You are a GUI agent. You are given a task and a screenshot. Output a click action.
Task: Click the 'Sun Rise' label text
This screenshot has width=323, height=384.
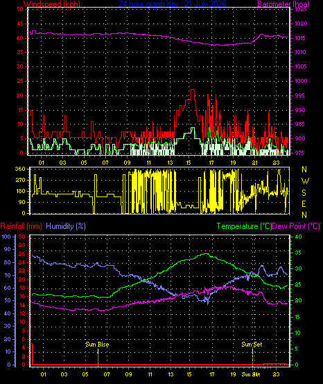(97, 345)
